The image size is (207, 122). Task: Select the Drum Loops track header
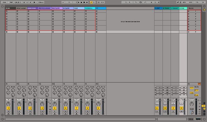[22, 8]
